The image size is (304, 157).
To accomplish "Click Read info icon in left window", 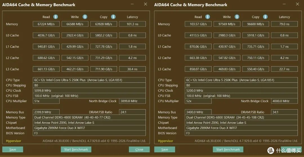I will pyautogui.click(x=56, y=17).
